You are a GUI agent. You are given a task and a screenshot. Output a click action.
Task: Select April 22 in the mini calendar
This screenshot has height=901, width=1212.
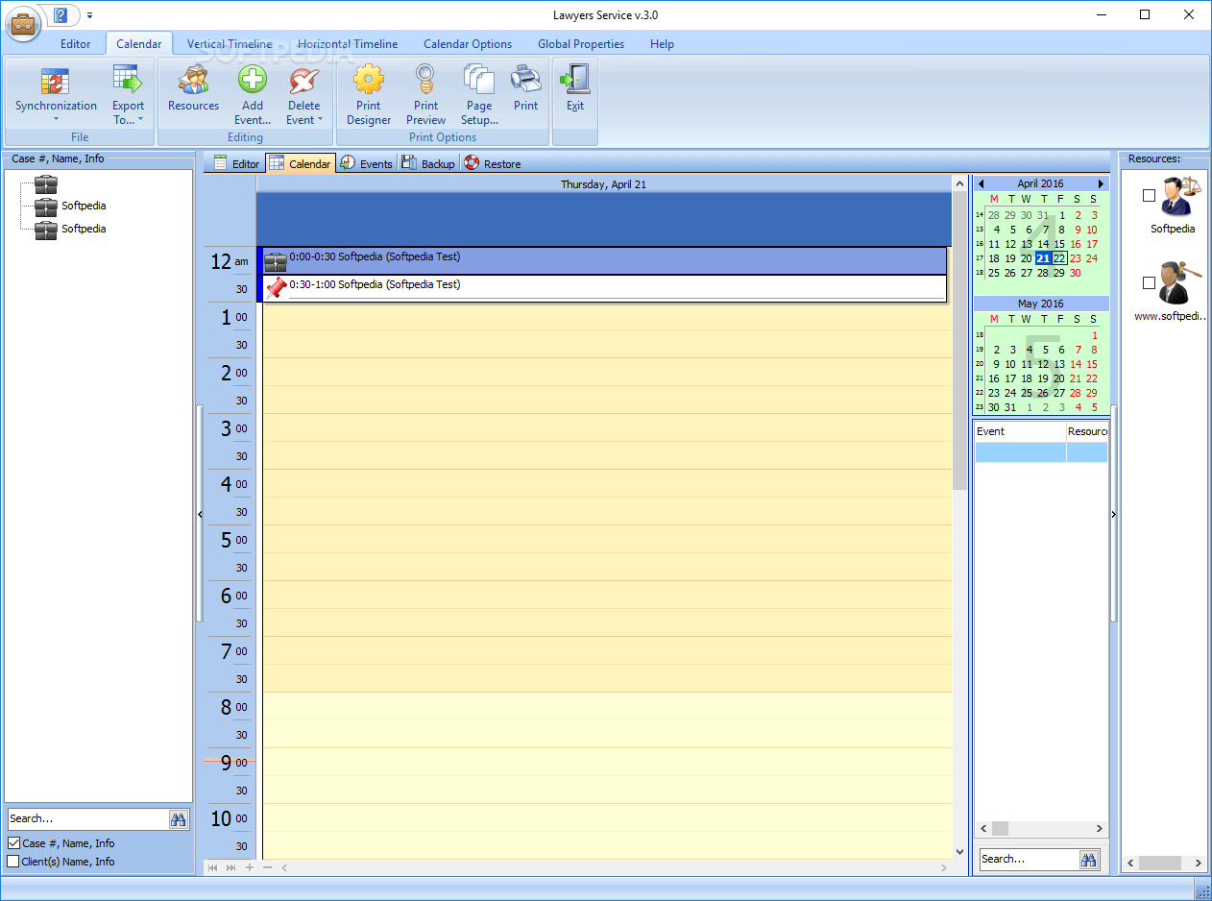click(x=1057, y=258)
